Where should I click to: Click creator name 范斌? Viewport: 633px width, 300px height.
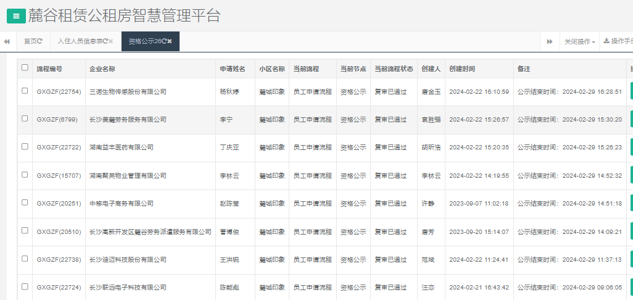(428, 260)
